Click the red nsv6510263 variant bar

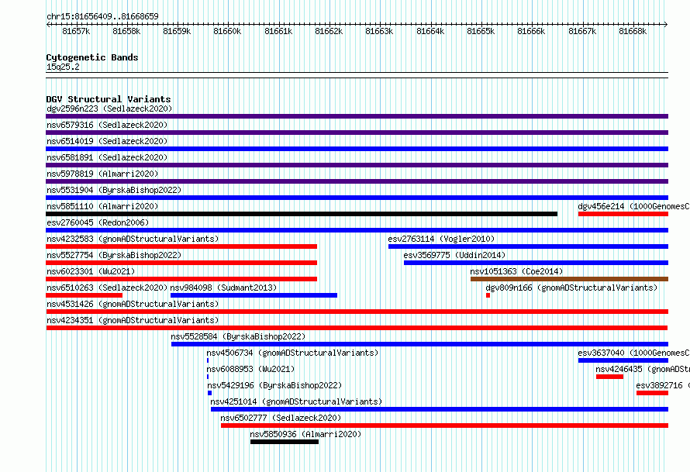[x=84, y=295]
